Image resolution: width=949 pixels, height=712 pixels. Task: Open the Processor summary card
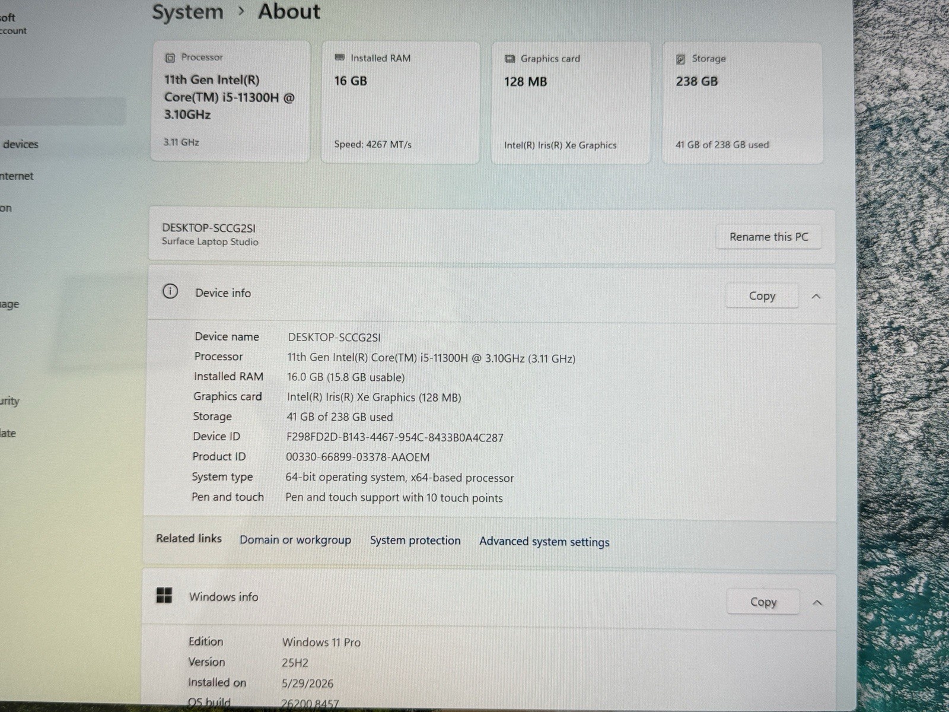click(231, 101)
